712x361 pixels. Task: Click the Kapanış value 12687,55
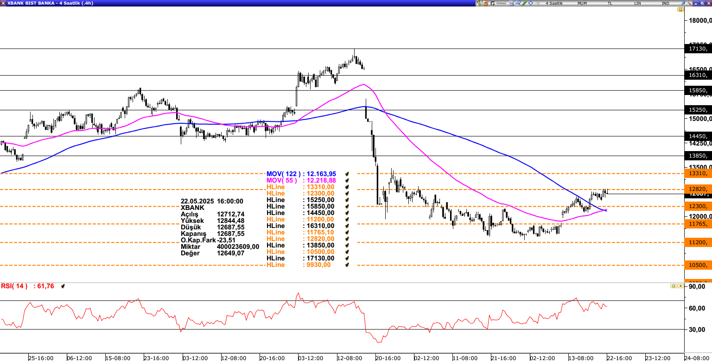230,234
